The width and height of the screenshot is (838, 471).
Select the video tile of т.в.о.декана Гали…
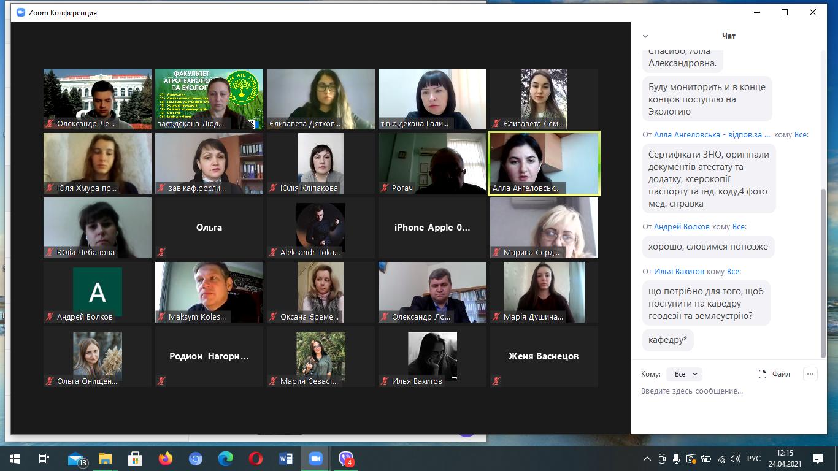click(432, 99)
